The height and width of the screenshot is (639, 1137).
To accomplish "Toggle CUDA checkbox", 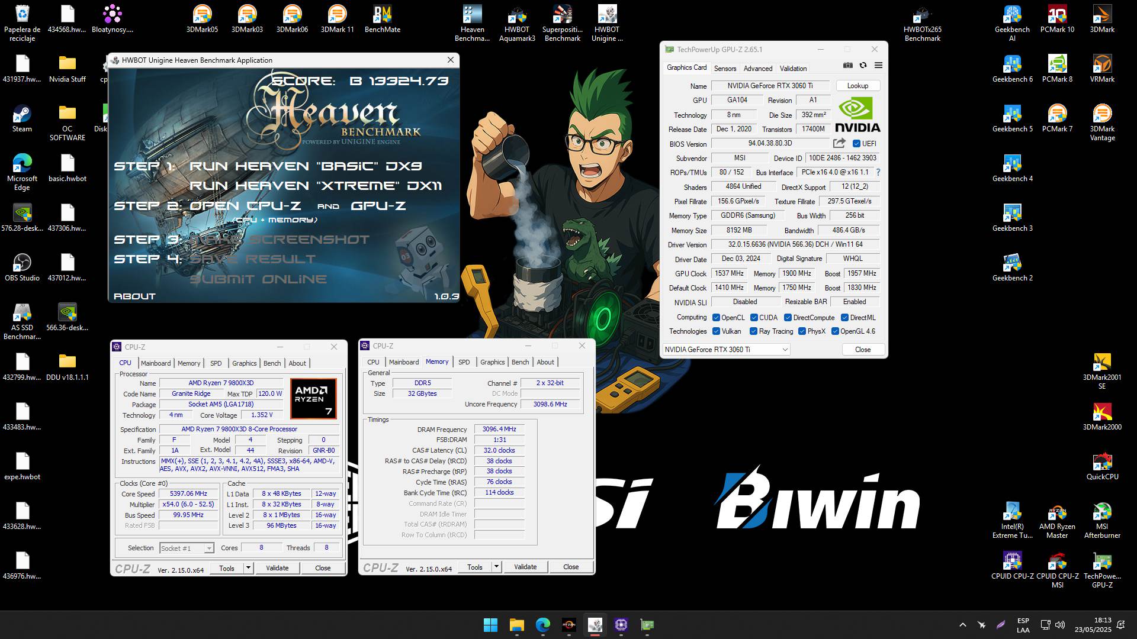I will pos(754,317).
